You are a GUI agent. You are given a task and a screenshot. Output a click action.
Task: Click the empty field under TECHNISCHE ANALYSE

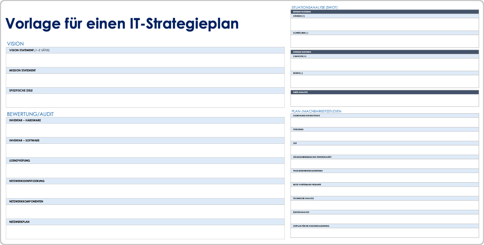pyautogui.click(x=385, y=205)
